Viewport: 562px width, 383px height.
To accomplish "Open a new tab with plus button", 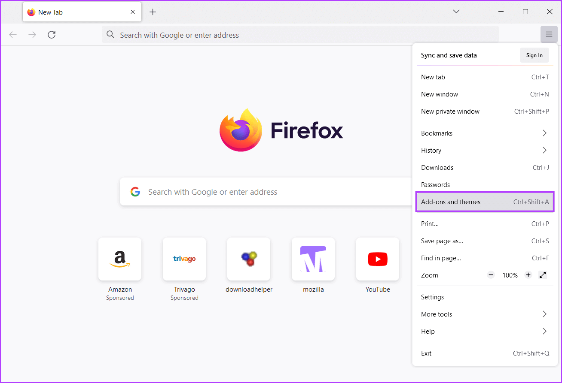I will (x=153, y=12).
